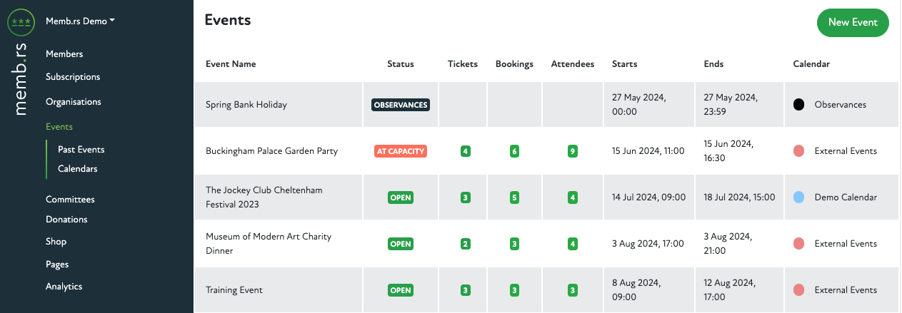Open Members in the sidebar
902x313 pixels.
coord(64,54)
